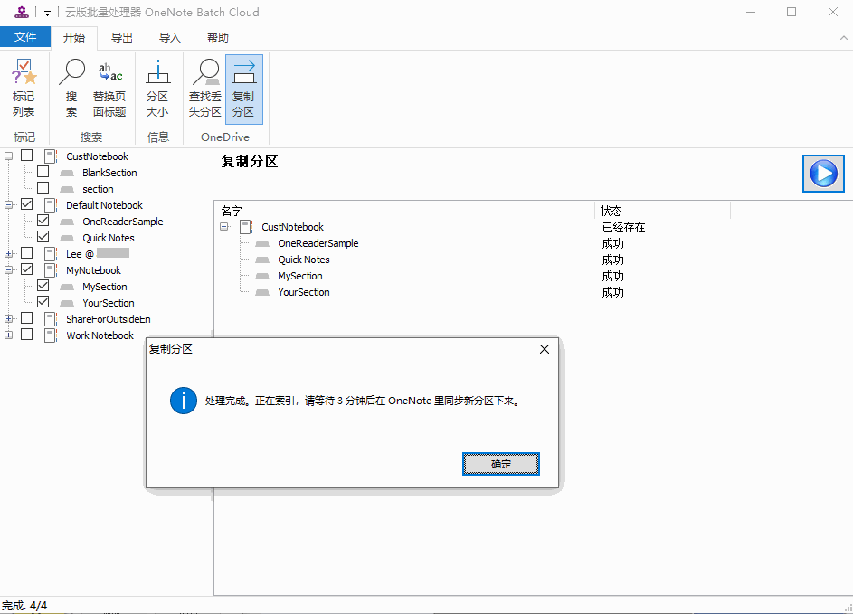This screenshot has width=853, height=614.
Task: Toggle the MySection checkbox
Action: pyautogui.click(x=43, y=287)
